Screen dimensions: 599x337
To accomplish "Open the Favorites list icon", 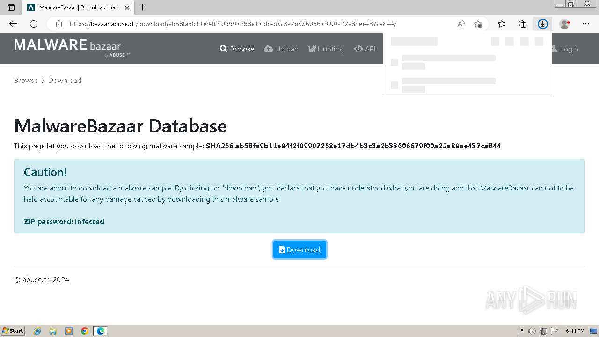I will coord(502,24).
